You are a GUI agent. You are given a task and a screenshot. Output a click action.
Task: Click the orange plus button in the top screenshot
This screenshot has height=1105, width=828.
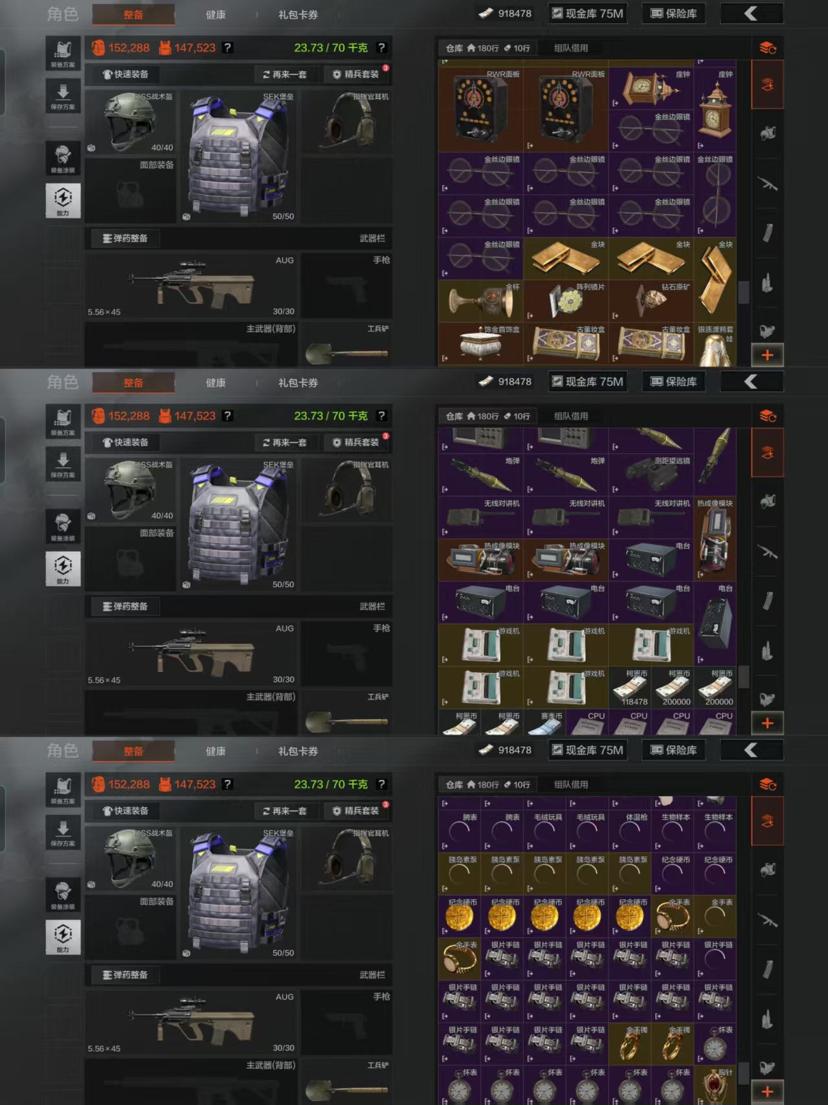767,355
